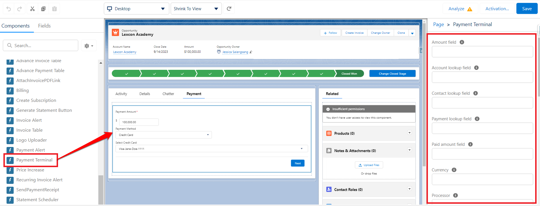Click the redo arrow icon
Screen dimensions: 540x206
click(20, 9)
